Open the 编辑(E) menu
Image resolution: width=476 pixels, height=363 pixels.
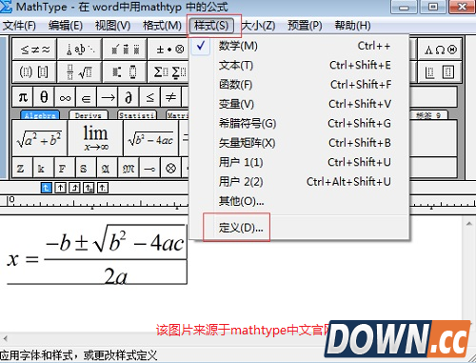(66, 26)
